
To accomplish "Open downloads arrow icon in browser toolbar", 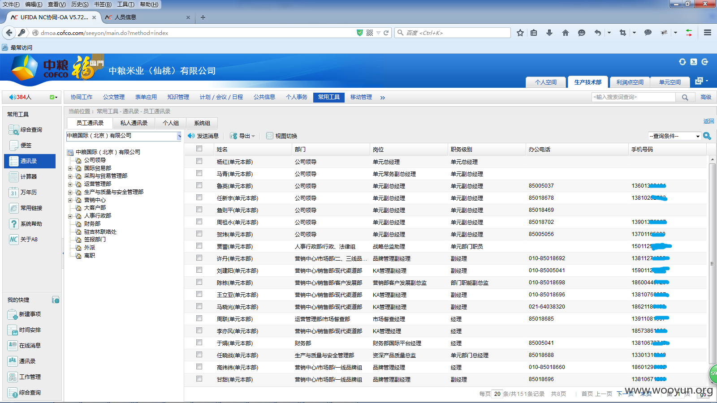I will (549, 33).
